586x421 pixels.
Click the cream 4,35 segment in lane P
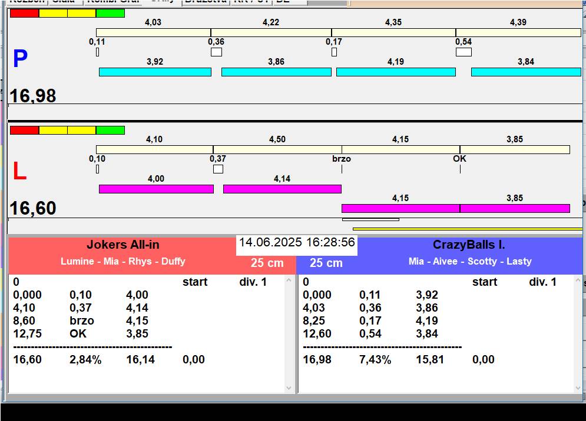point(393,32)
